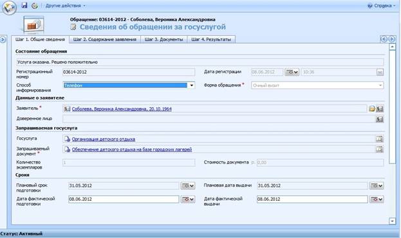The width and height of the screenshot is (401, 238).
Task: Click the registration time field 10:36
Action: [339, 72]
